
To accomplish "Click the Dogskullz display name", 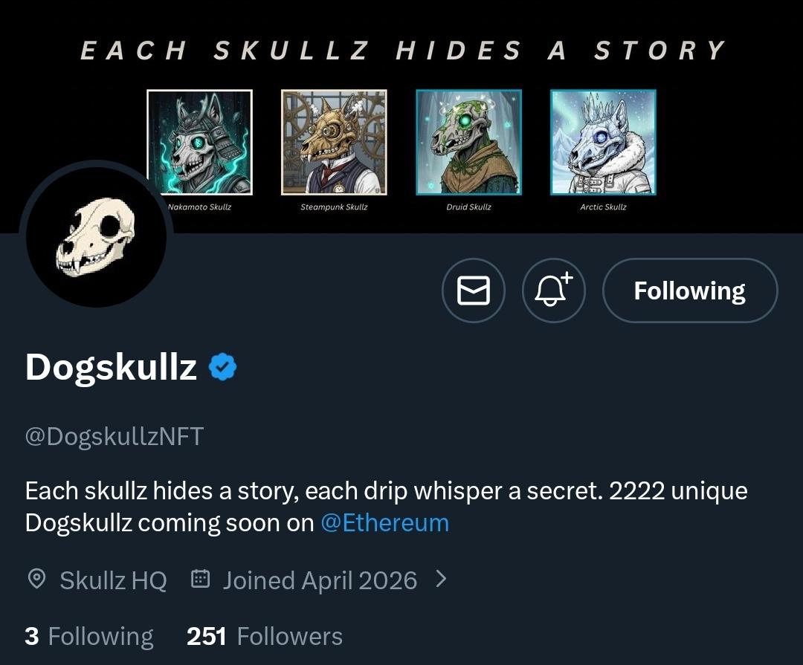I will coord(111,367).
